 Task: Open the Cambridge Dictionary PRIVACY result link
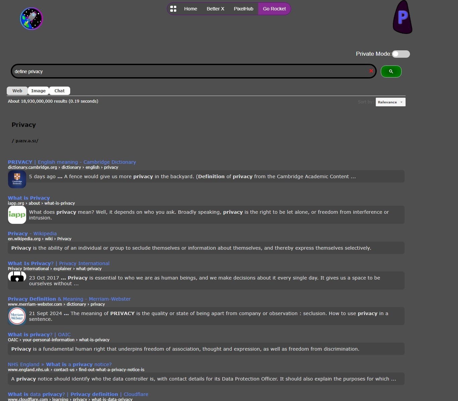pyautogui.click(x=72, y=162)
